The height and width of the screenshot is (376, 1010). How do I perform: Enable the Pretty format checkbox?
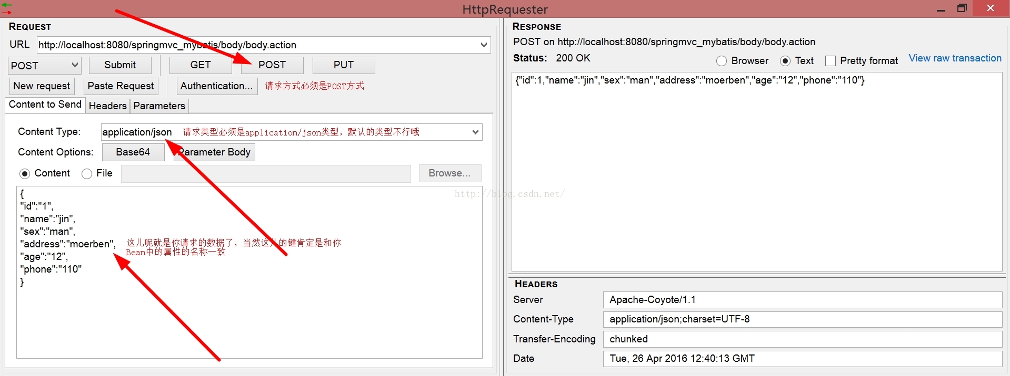click(x=831, y=61)
